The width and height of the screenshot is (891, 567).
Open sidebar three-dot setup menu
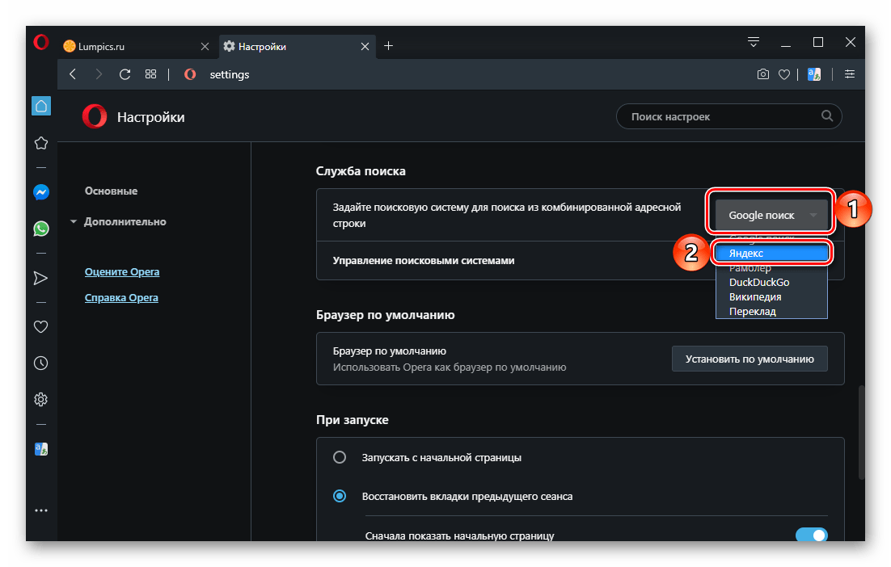[41, 510]
